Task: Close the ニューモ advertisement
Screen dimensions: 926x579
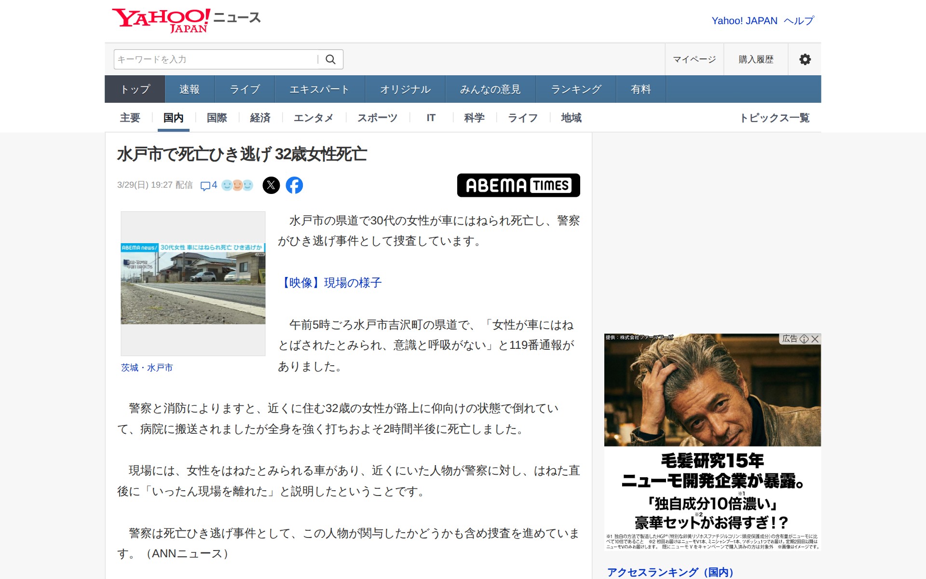Action: tap(816, 339)
